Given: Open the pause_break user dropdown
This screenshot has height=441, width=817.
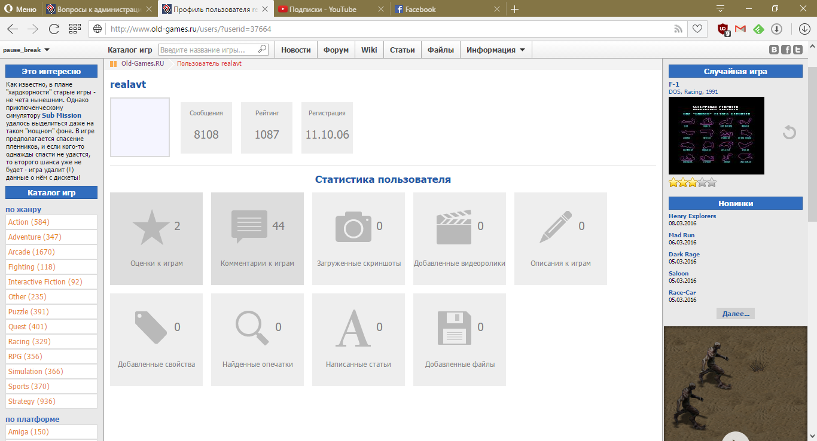Looking at the screenshot, I should [26, 50].
